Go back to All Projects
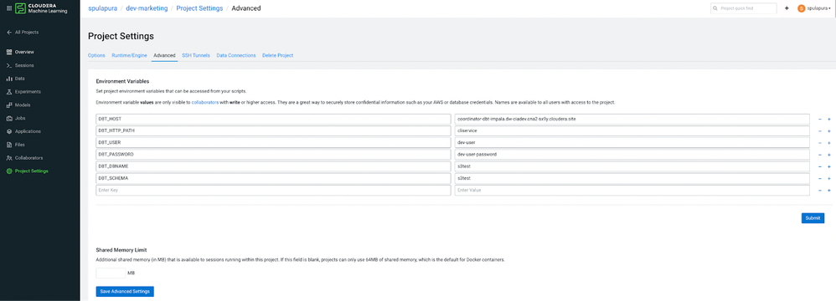The width and height of the screenshot is (836, 301). click(23, 33)
